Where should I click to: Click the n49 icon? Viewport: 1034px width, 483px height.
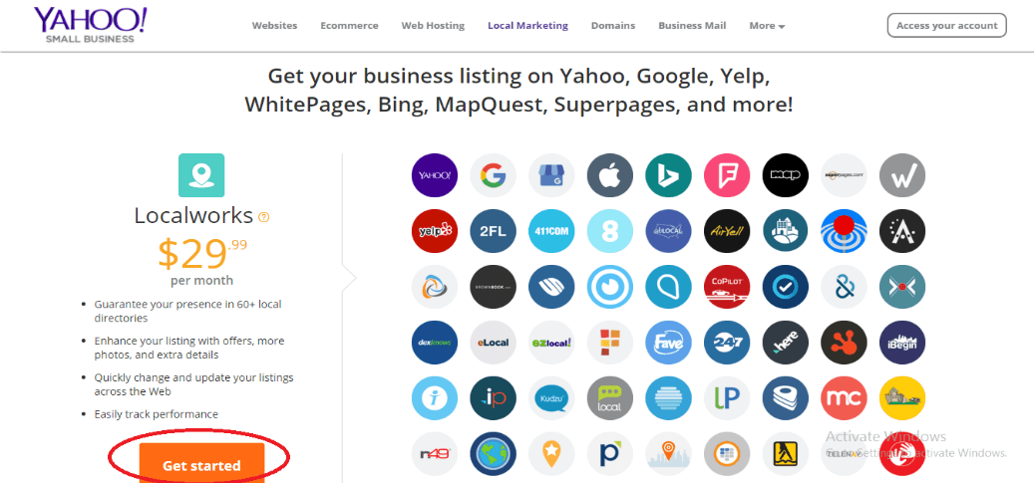click(x=435, y=455)
